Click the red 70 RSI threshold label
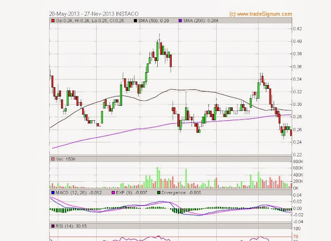 coord(295,236)
